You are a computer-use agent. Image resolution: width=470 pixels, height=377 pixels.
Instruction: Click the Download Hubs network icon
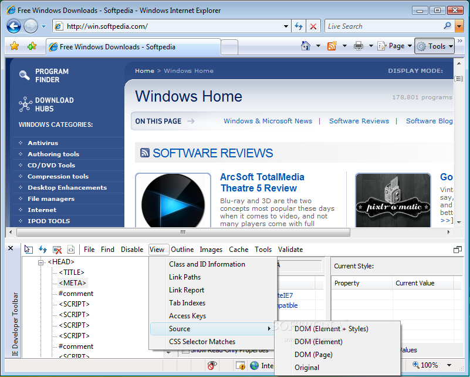[x=25, y=104]
